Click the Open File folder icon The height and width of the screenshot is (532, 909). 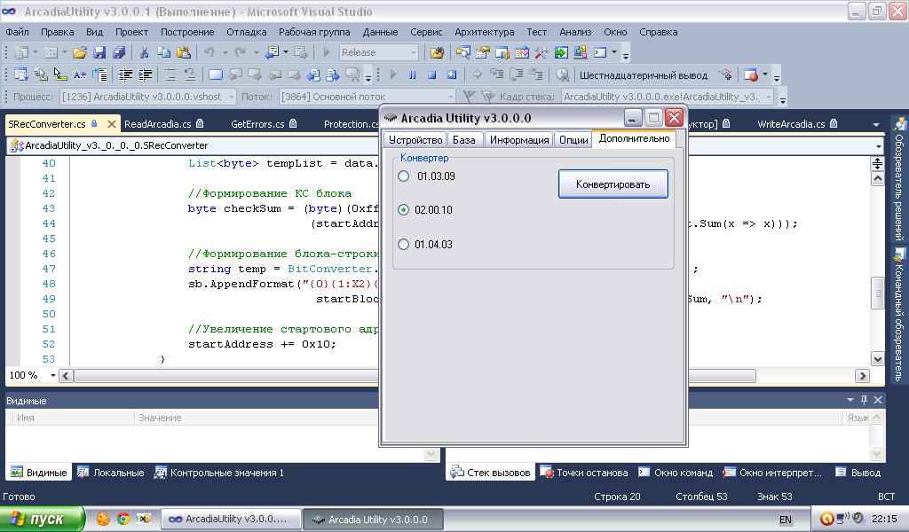[x=80, y=52]
